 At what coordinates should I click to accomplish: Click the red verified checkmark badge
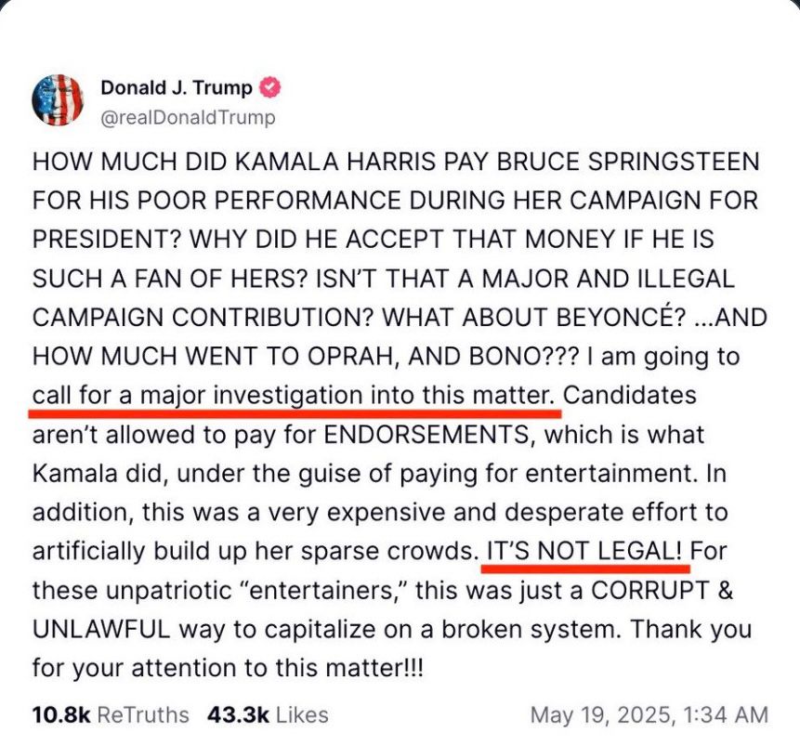(270, 87)
